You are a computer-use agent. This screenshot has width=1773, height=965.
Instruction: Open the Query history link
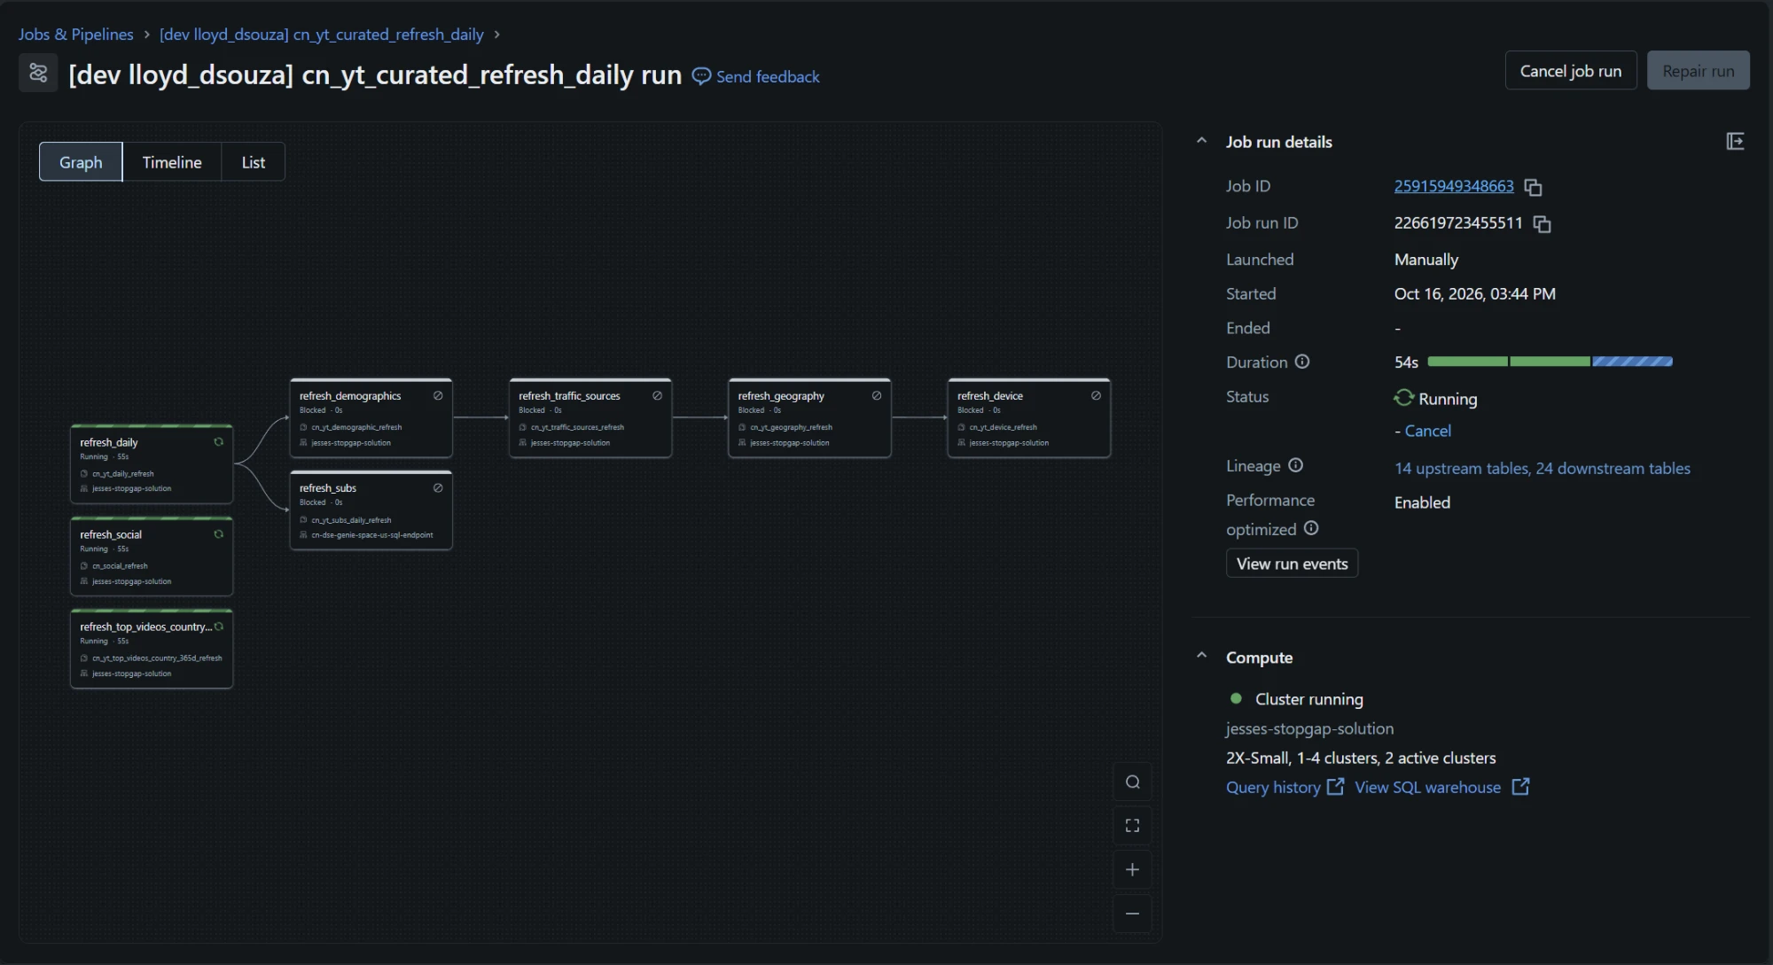pyautogui.click(x=1285, y=787)
